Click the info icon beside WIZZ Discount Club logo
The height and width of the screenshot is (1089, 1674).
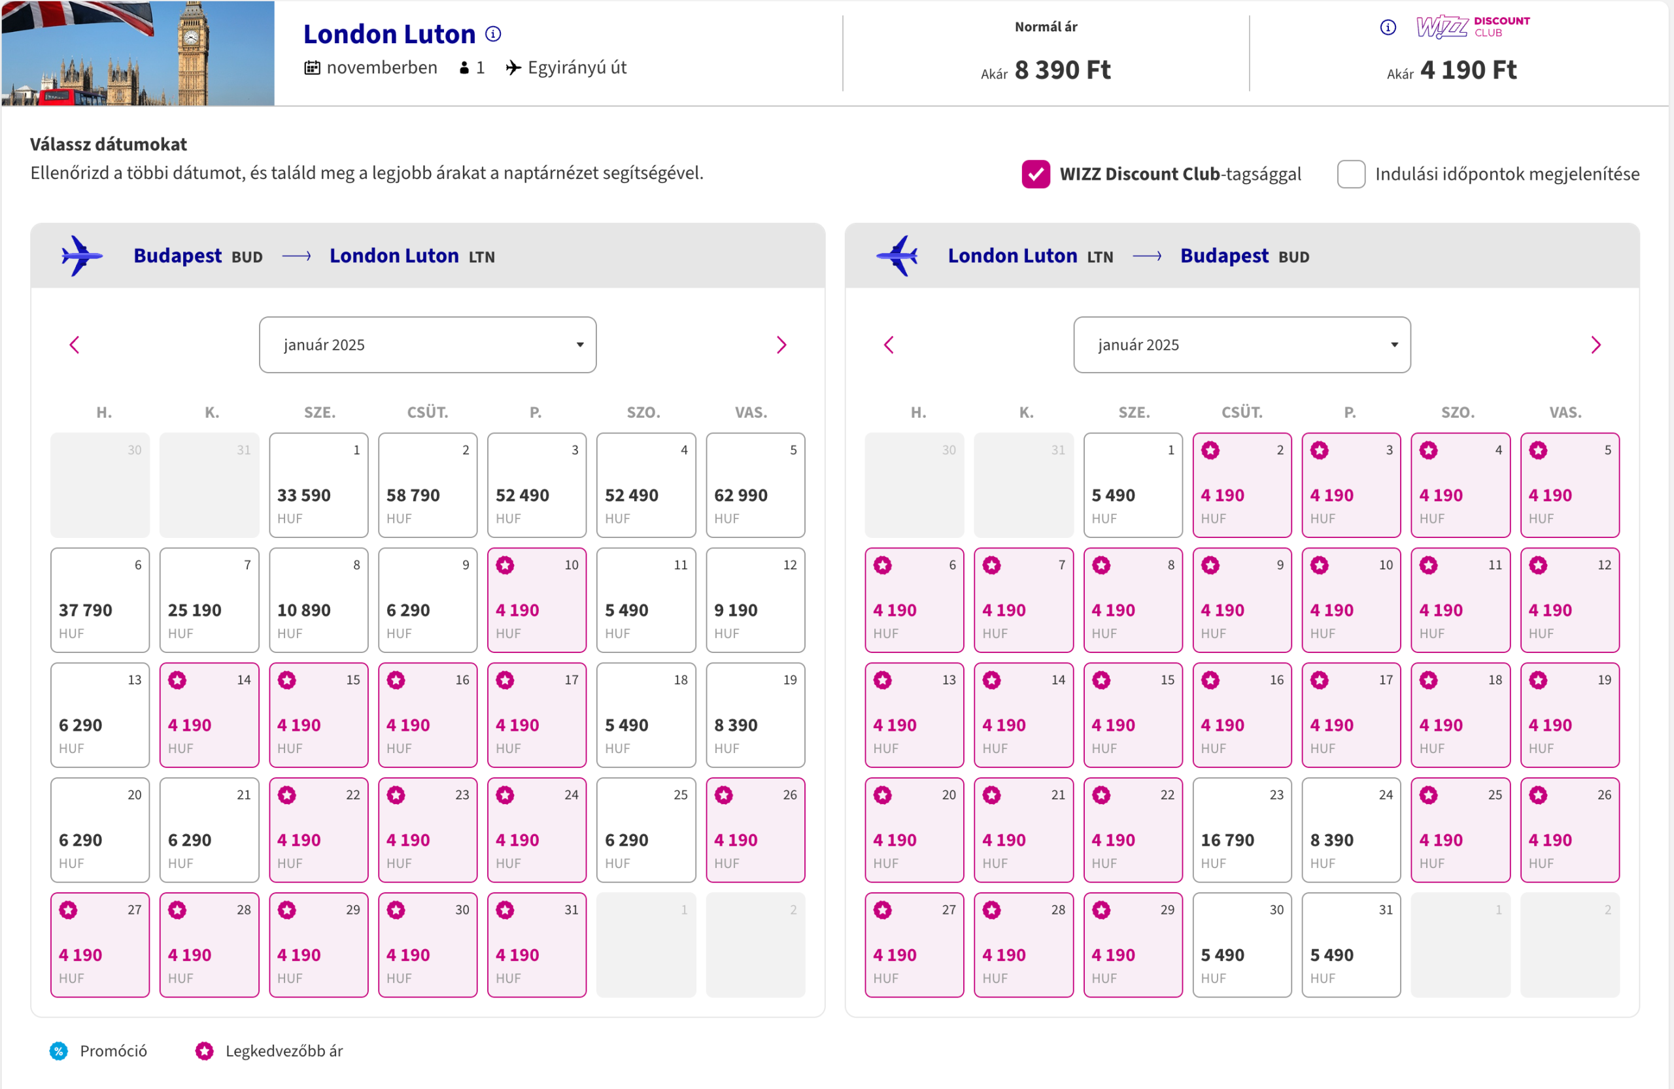[1387, 27]
